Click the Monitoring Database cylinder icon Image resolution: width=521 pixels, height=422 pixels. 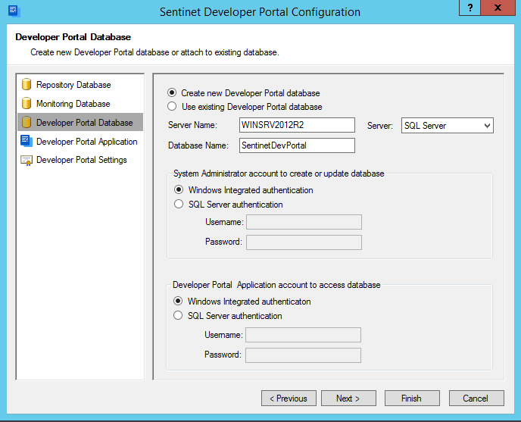coord(27,104)
